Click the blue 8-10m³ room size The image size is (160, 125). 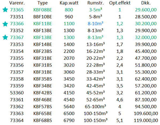click(96, 23)
